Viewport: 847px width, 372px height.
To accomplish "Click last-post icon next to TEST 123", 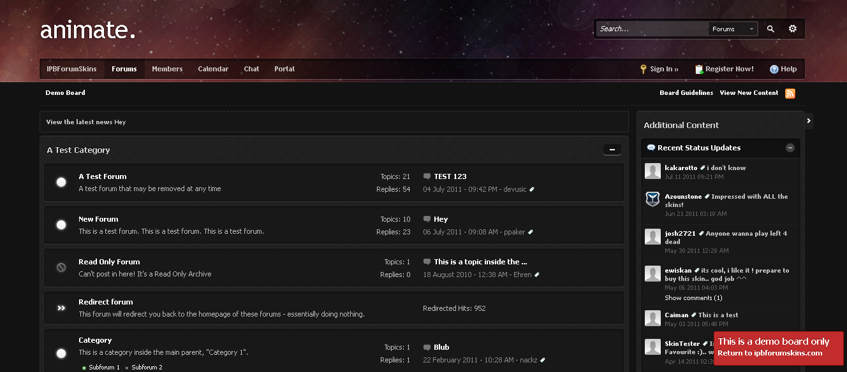I will coord(427,176).
